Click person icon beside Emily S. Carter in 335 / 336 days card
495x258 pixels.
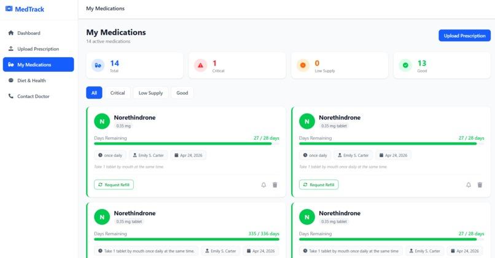207,251
